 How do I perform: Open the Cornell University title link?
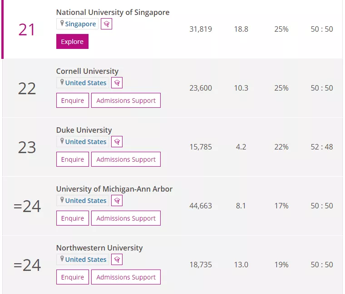coord(87,71)
